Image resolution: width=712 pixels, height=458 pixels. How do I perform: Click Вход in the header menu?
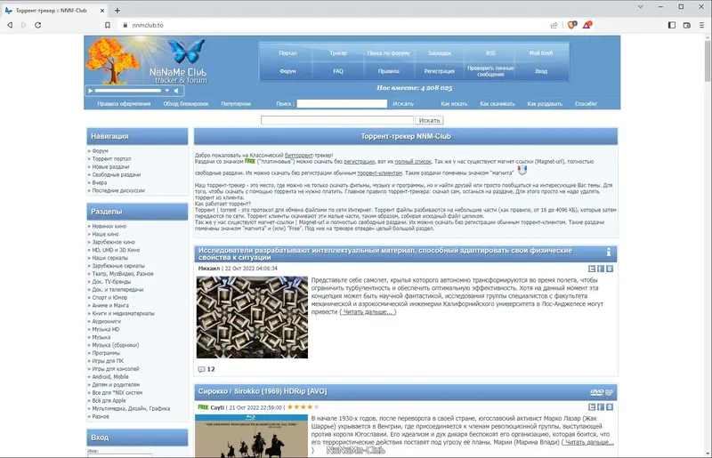[x=541, y=71]
